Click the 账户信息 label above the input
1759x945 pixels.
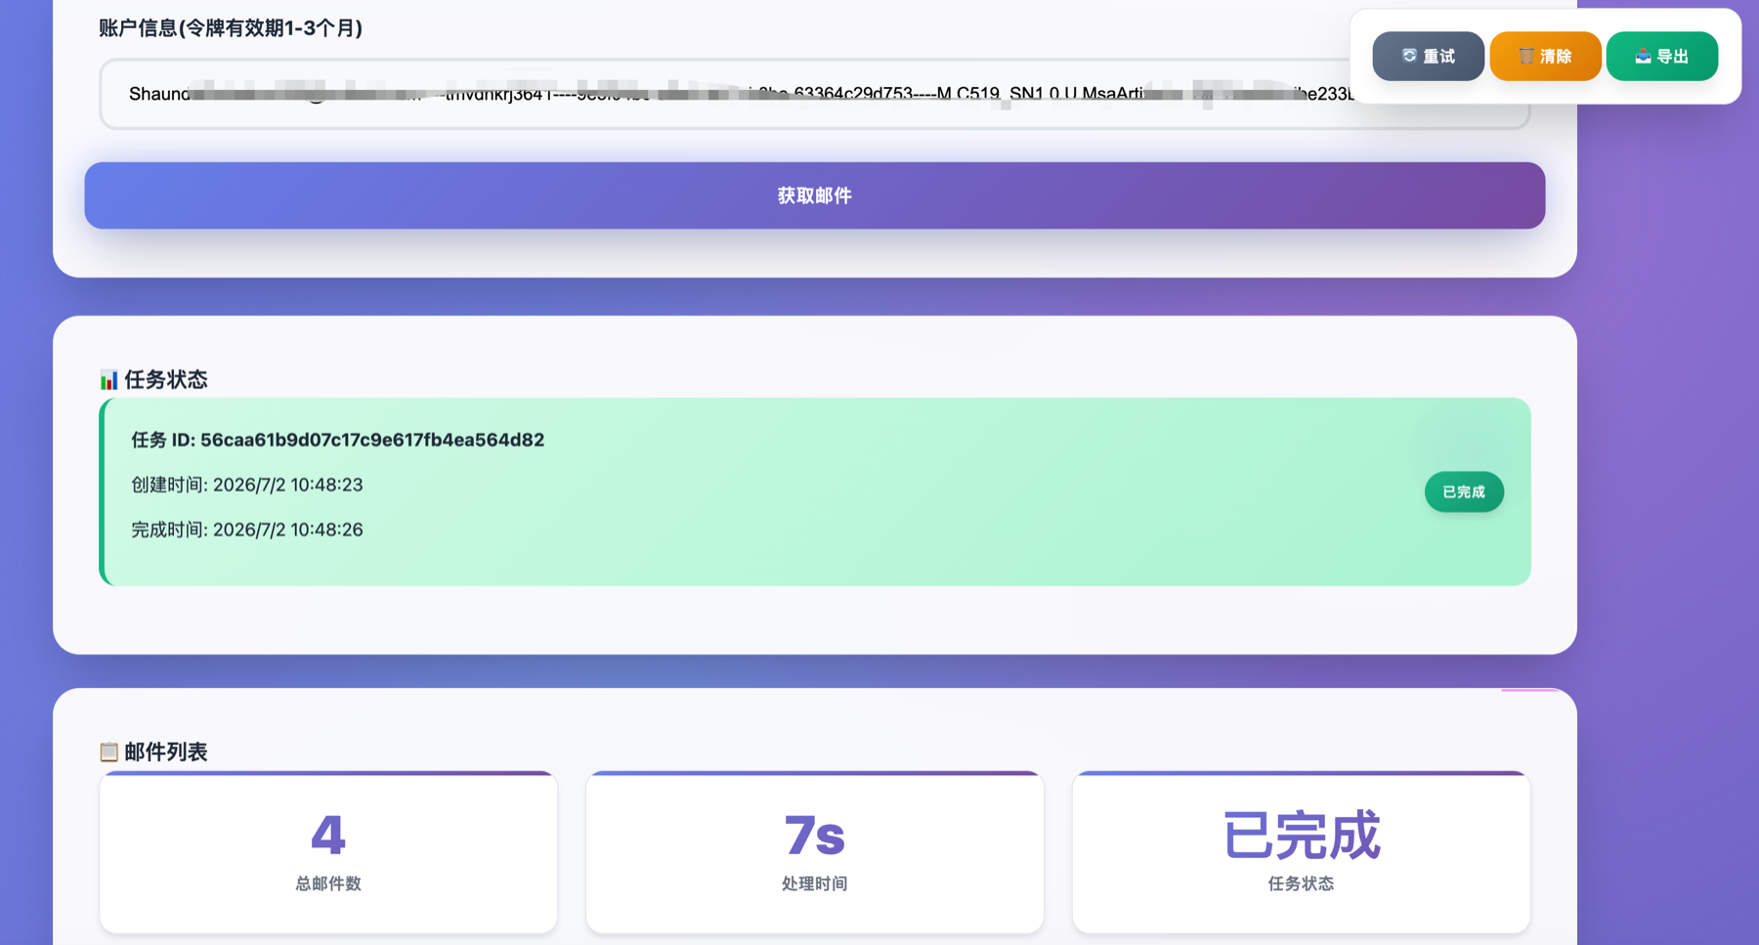(x=231, y=28)
